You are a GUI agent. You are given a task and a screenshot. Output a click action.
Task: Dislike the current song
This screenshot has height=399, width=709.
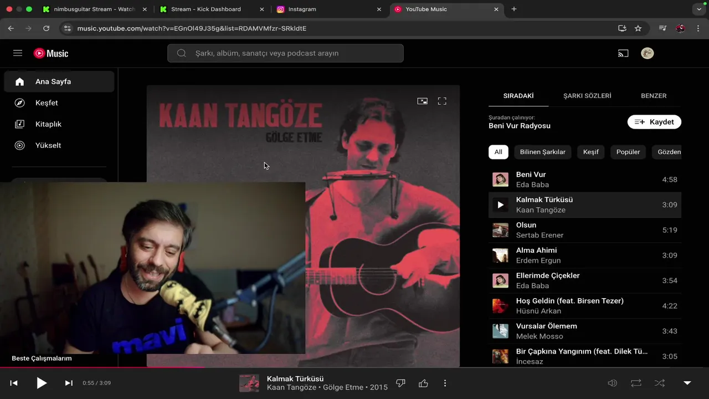[401, 383]
